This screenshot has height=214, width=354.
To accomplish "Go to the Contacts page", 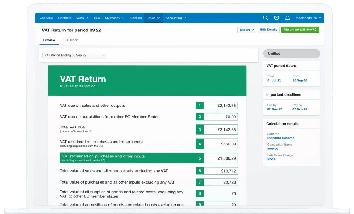I will point(64,18).
